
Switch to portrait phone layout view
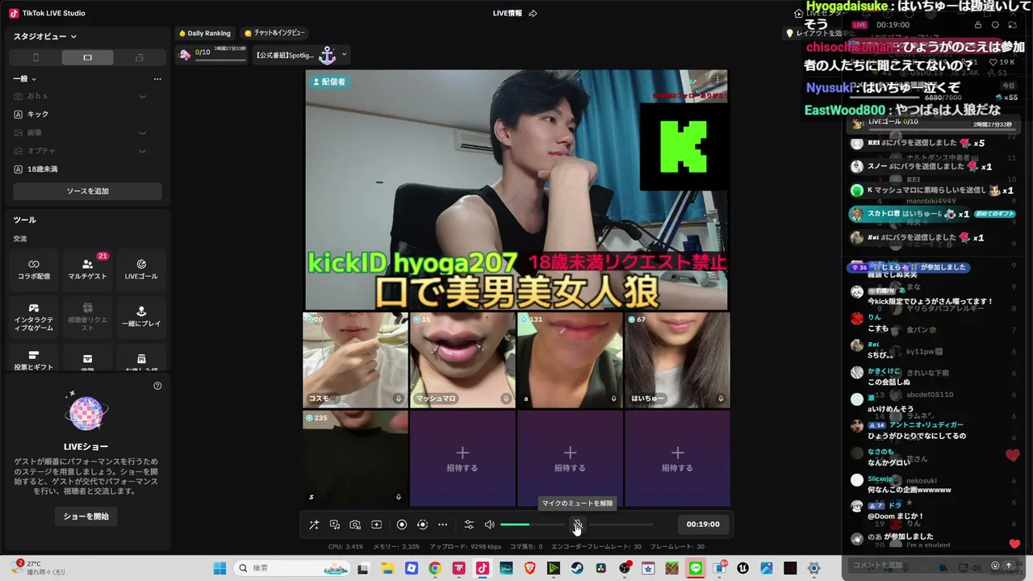click(36, 57)
